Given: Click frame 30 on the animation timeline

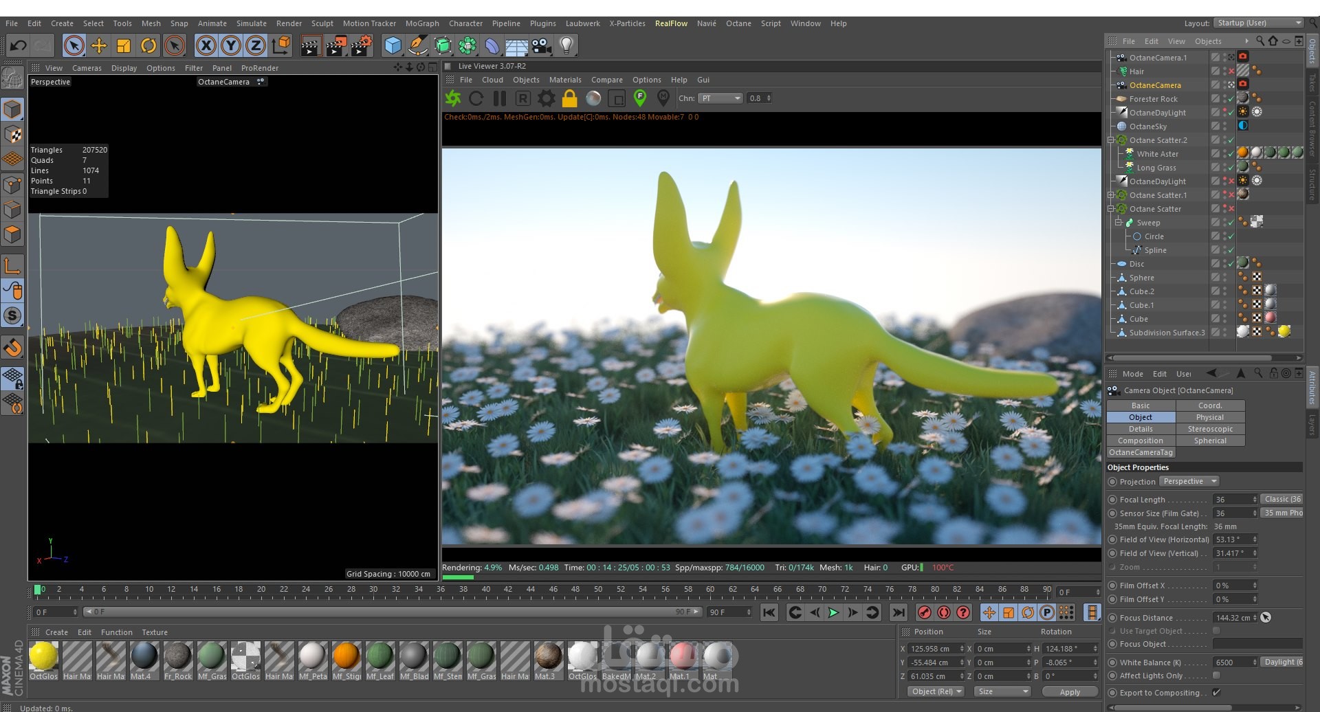Looking at the screenshot, I should [373, 589].
